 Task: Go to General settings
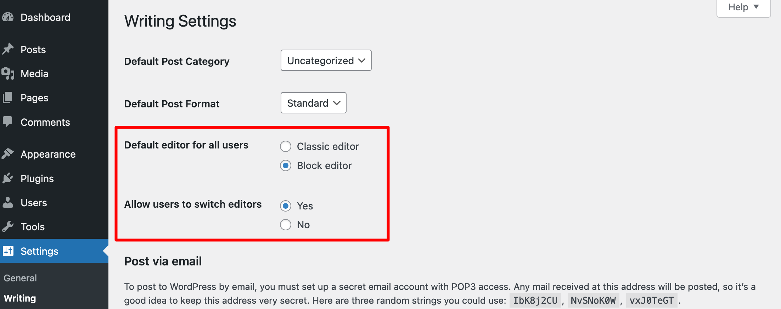20,277
